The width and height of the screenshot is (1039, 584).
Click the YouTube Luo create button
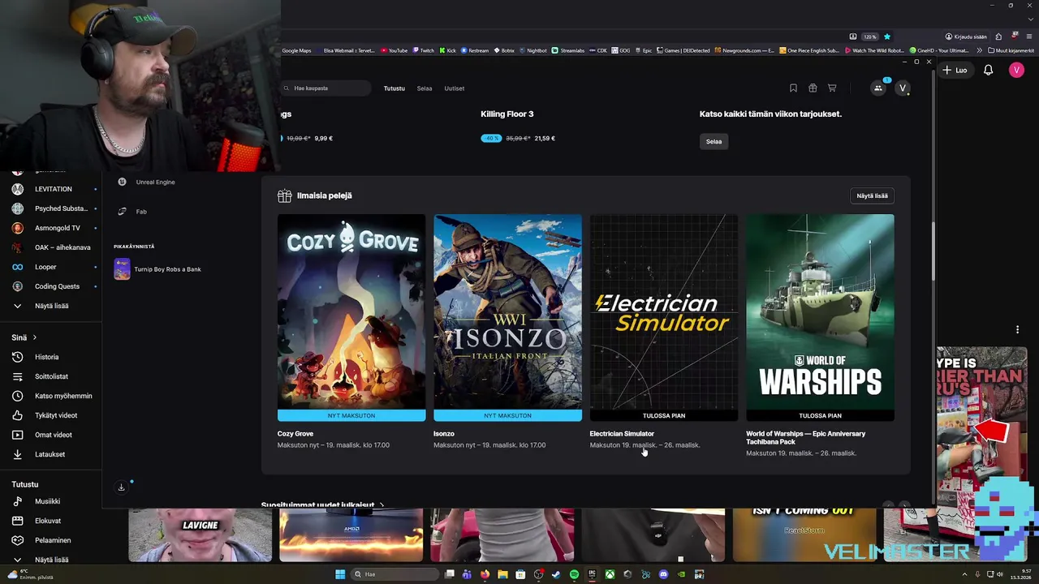pyautogui.click(x=955, y=70)
